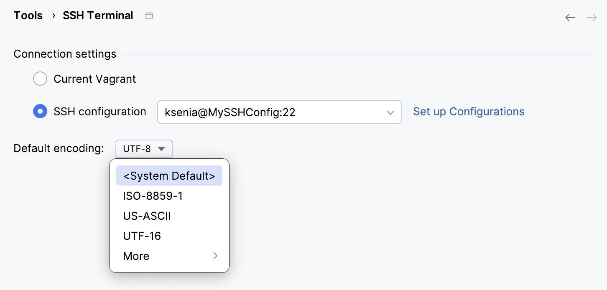Click the Connection settings section header
Screen dimensions: 607x290
(x=65, y=54)
